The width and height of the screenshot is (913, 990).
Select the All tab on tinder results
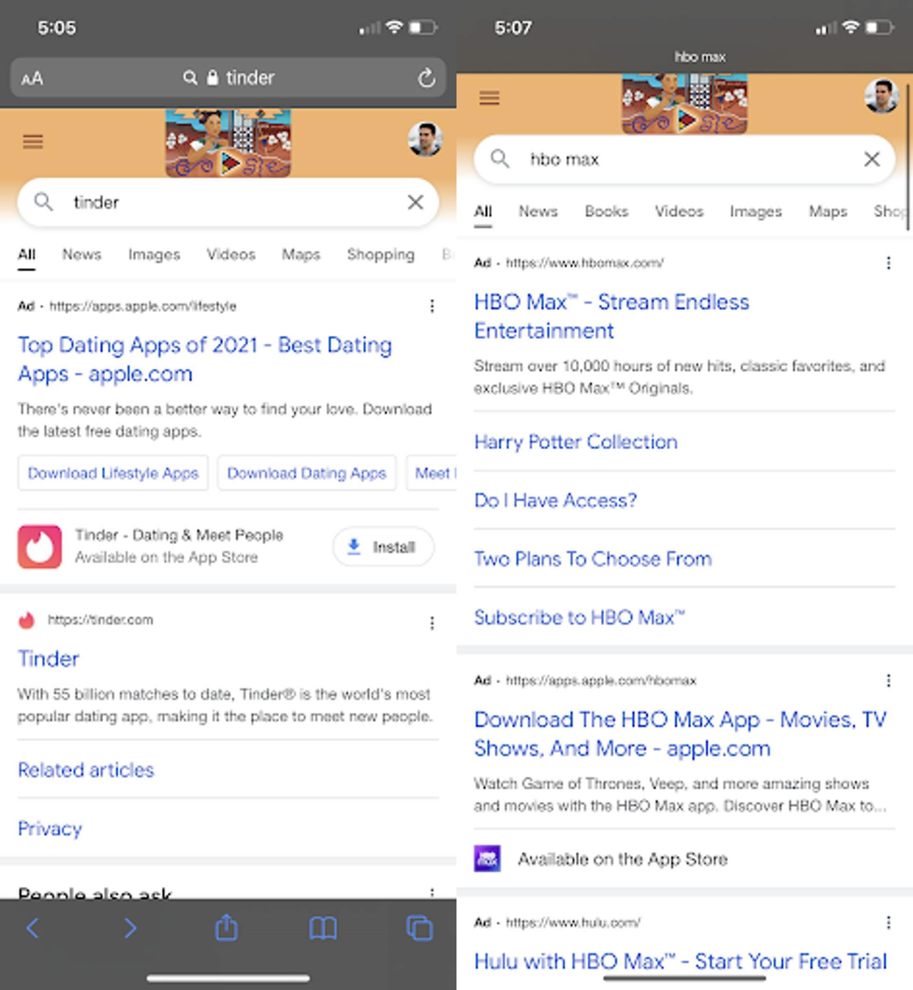(x=27, y=254)
